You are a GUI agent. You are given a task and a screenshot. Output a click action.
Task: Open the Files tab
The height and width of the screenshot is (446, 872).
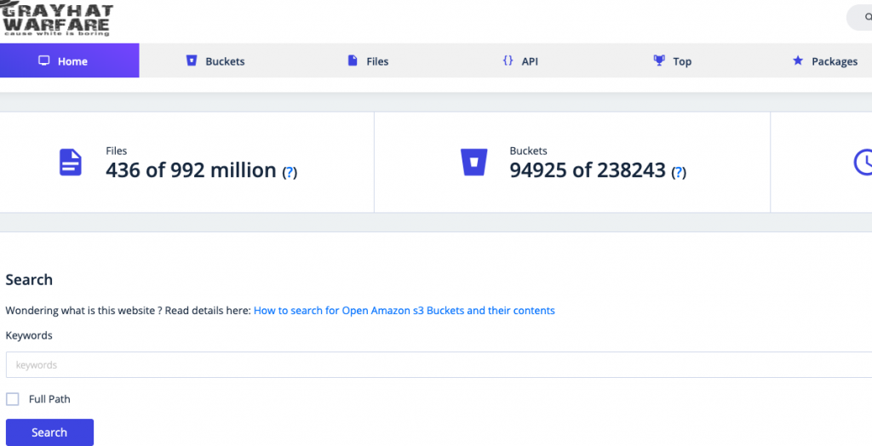point(368,61)
